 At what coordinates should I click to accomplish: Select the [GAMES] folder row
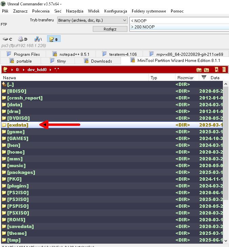pyautogui.click(x=112, y=138)
